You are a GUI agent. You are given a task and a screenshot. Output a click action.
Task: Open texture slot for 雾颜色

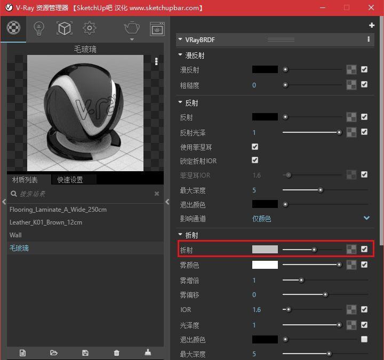pos(351,265)
